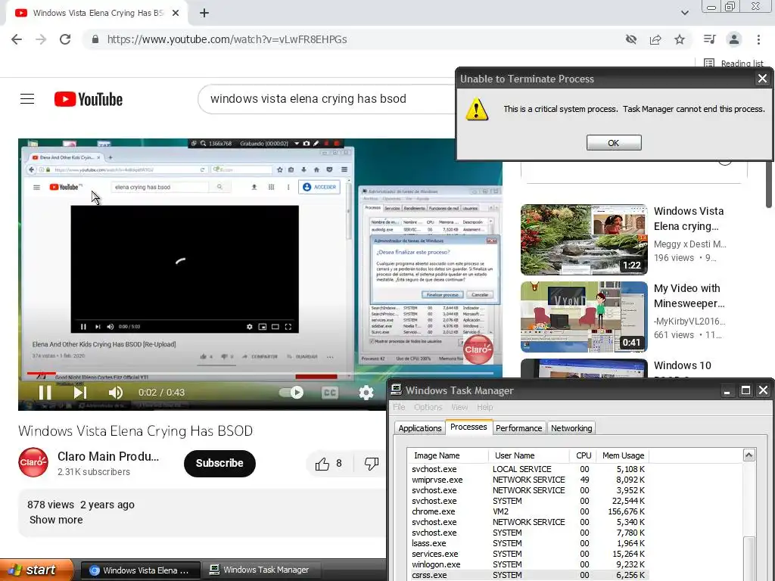Toggle closed captions CC button

pos(330,393)
